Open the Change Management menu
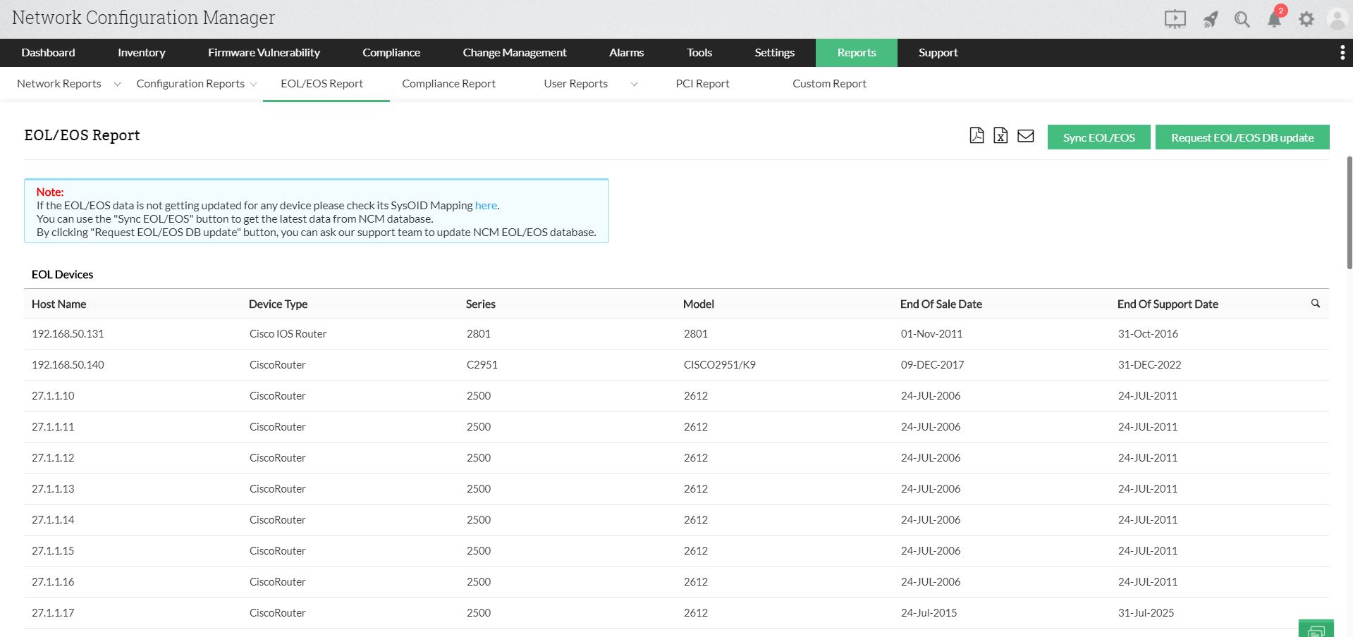The width and height of the screenshot is (1353, 637). [514, 52]
